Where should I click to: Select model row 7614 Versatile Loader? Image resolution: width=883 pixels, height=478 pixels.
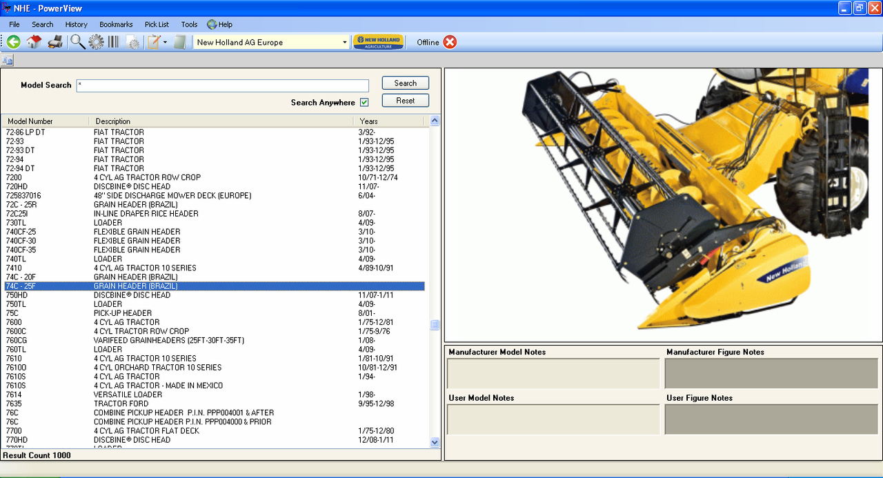coord(213,395)
